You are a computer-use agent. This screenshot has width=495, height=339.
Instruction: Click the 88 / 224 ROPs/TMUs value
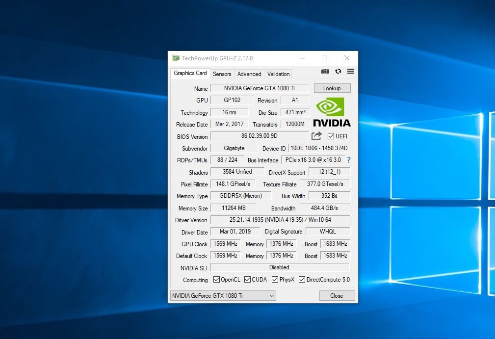[x=227, y=160]
